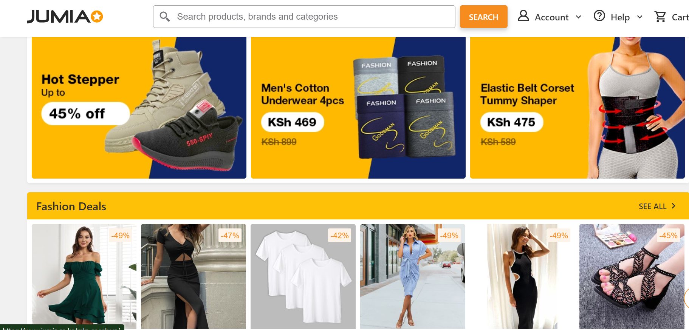This screenshot has width=689, height=330.
Task: Expand the Account dropdown arrow
Action: pos(578,17)
